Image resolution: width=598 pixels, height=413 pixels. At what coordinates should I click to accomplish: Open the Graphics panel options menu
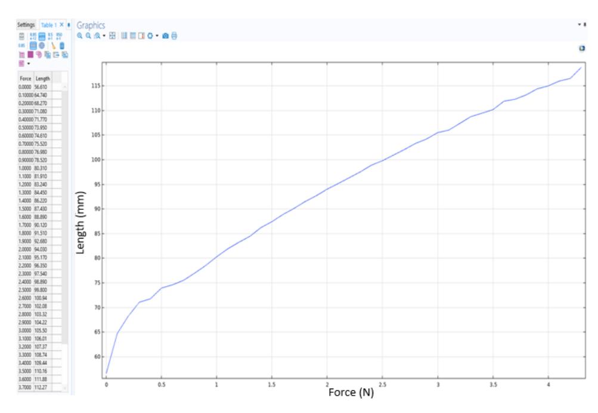pos(580,25)
